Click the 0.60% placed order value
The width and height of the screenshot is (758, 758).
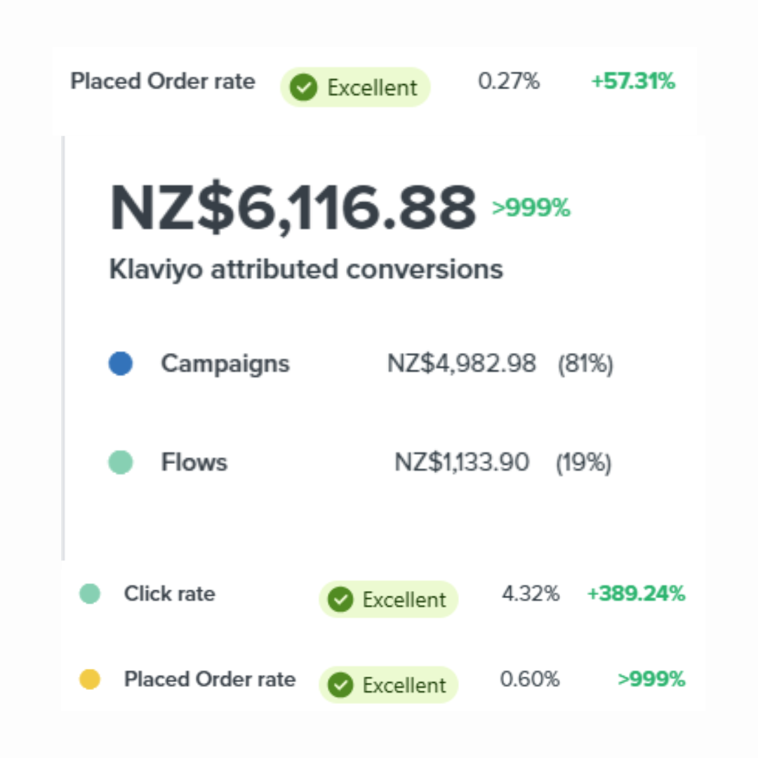click(529, 679)
